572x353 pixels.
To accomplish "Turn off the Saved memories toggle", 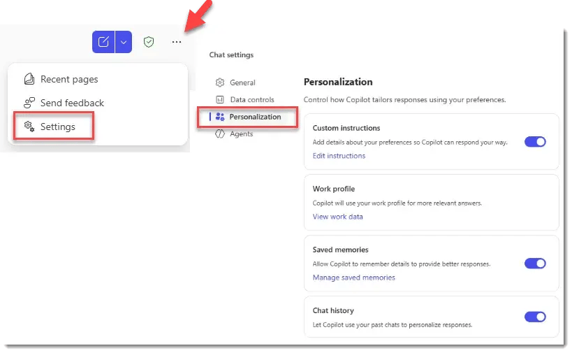I will (x=535, y=264).
